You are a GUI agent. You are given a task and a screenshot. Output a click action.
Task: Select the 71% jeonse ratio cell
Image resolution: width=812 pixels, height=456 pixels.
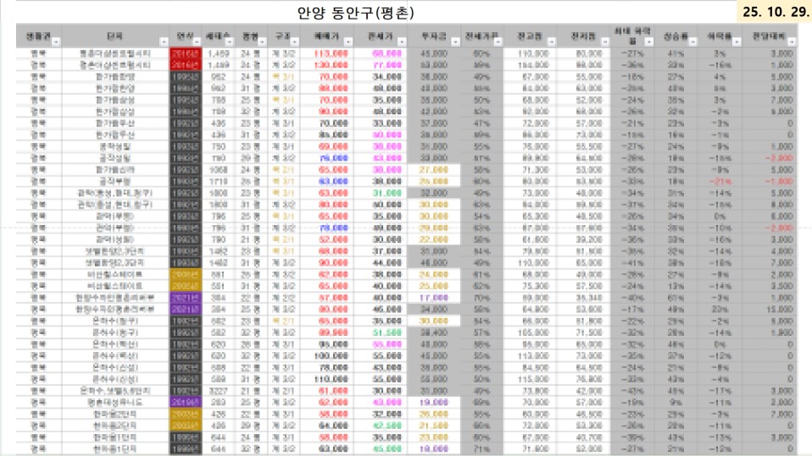(481, 448)
